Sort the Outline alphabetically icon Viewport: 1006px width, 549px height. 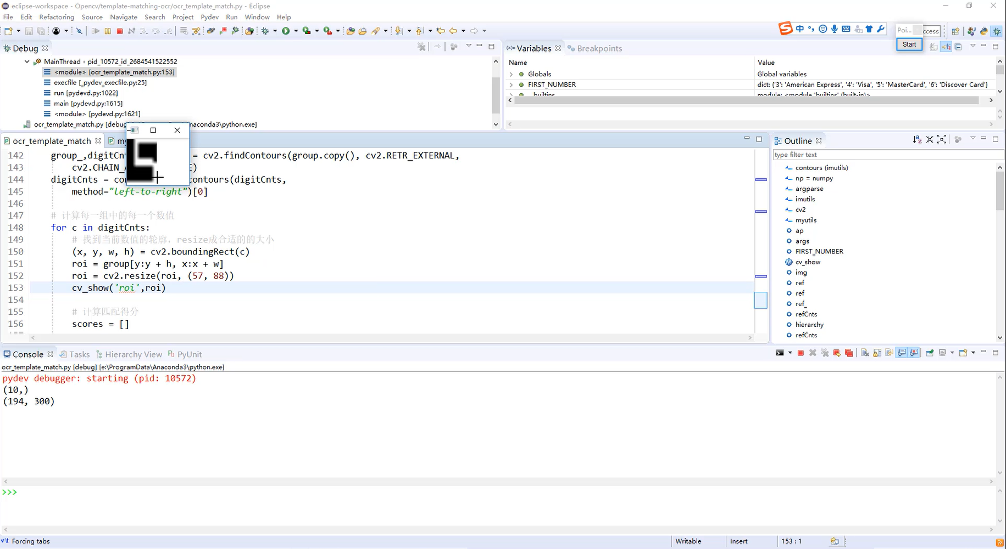tap(917, 140)
